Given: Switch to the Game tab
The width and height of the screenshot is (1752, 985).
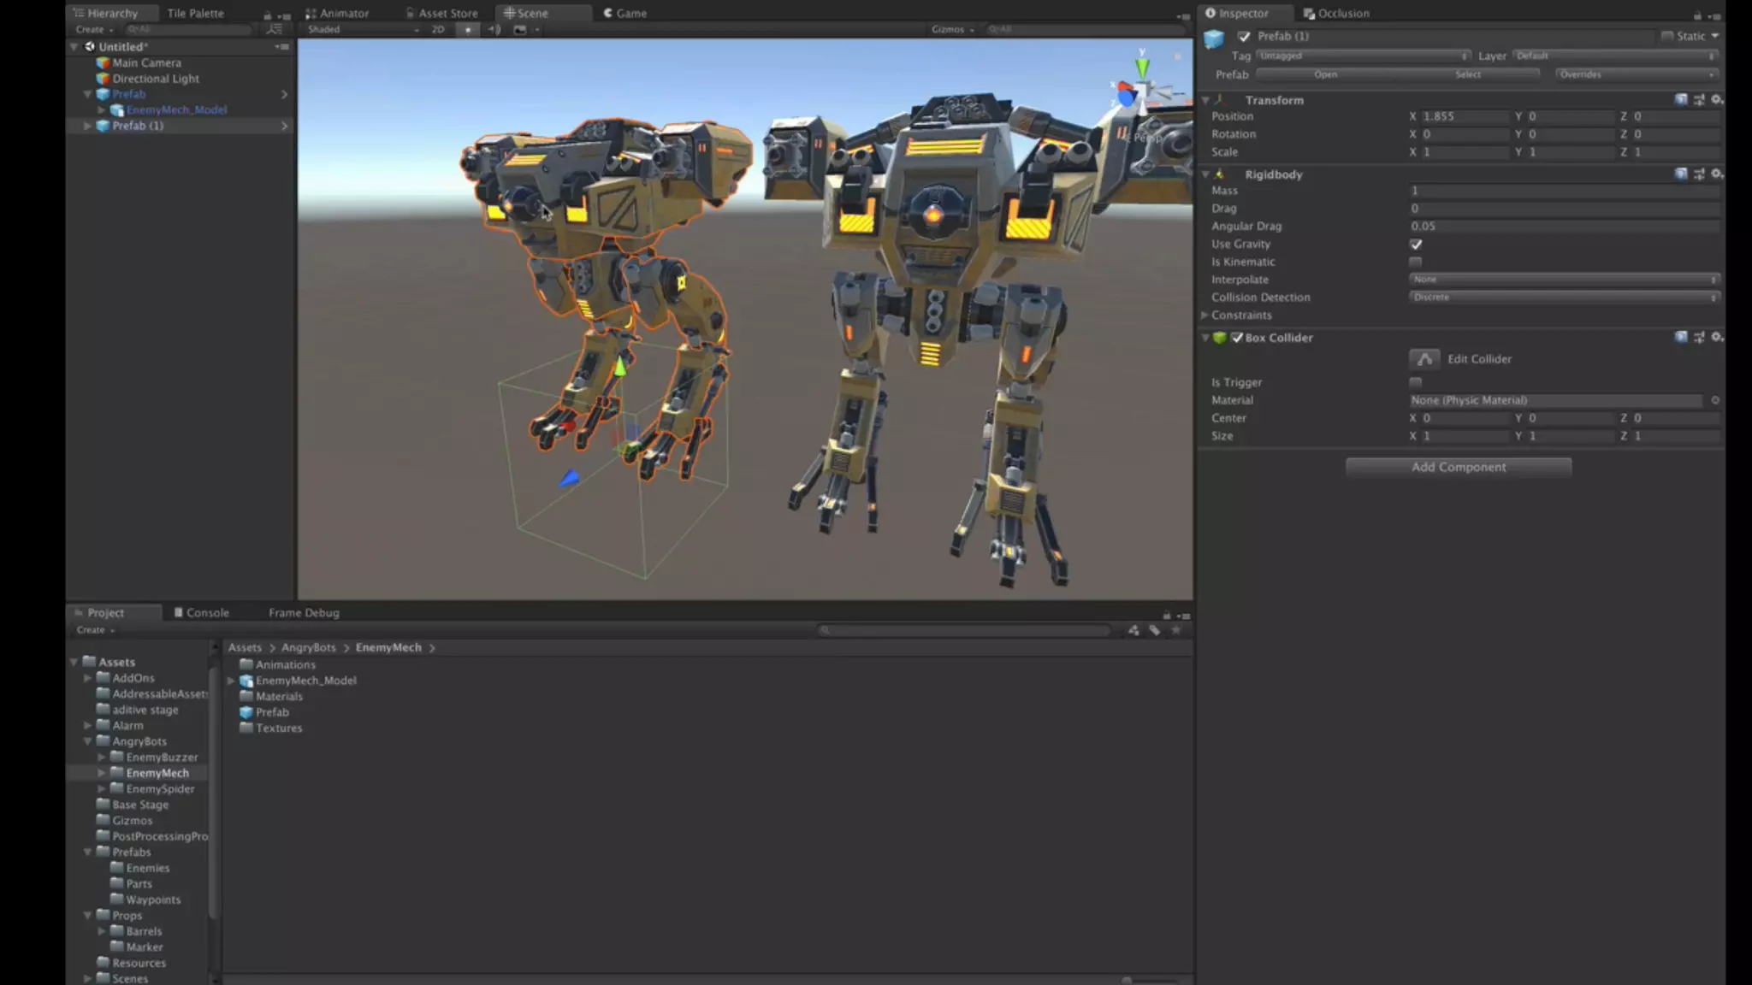Looking at the screenshot, I should [x=625, y=13].
